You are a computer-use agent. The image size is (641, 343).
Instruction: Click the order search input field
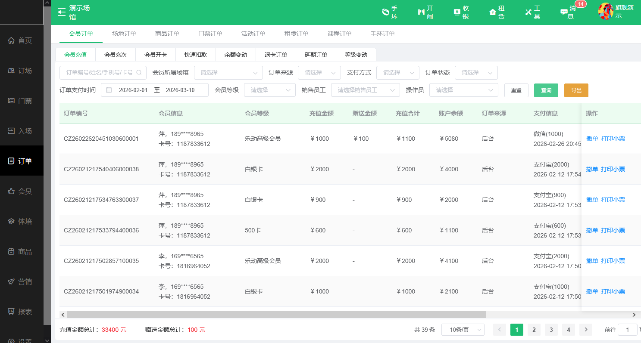[x=99, y=72]
